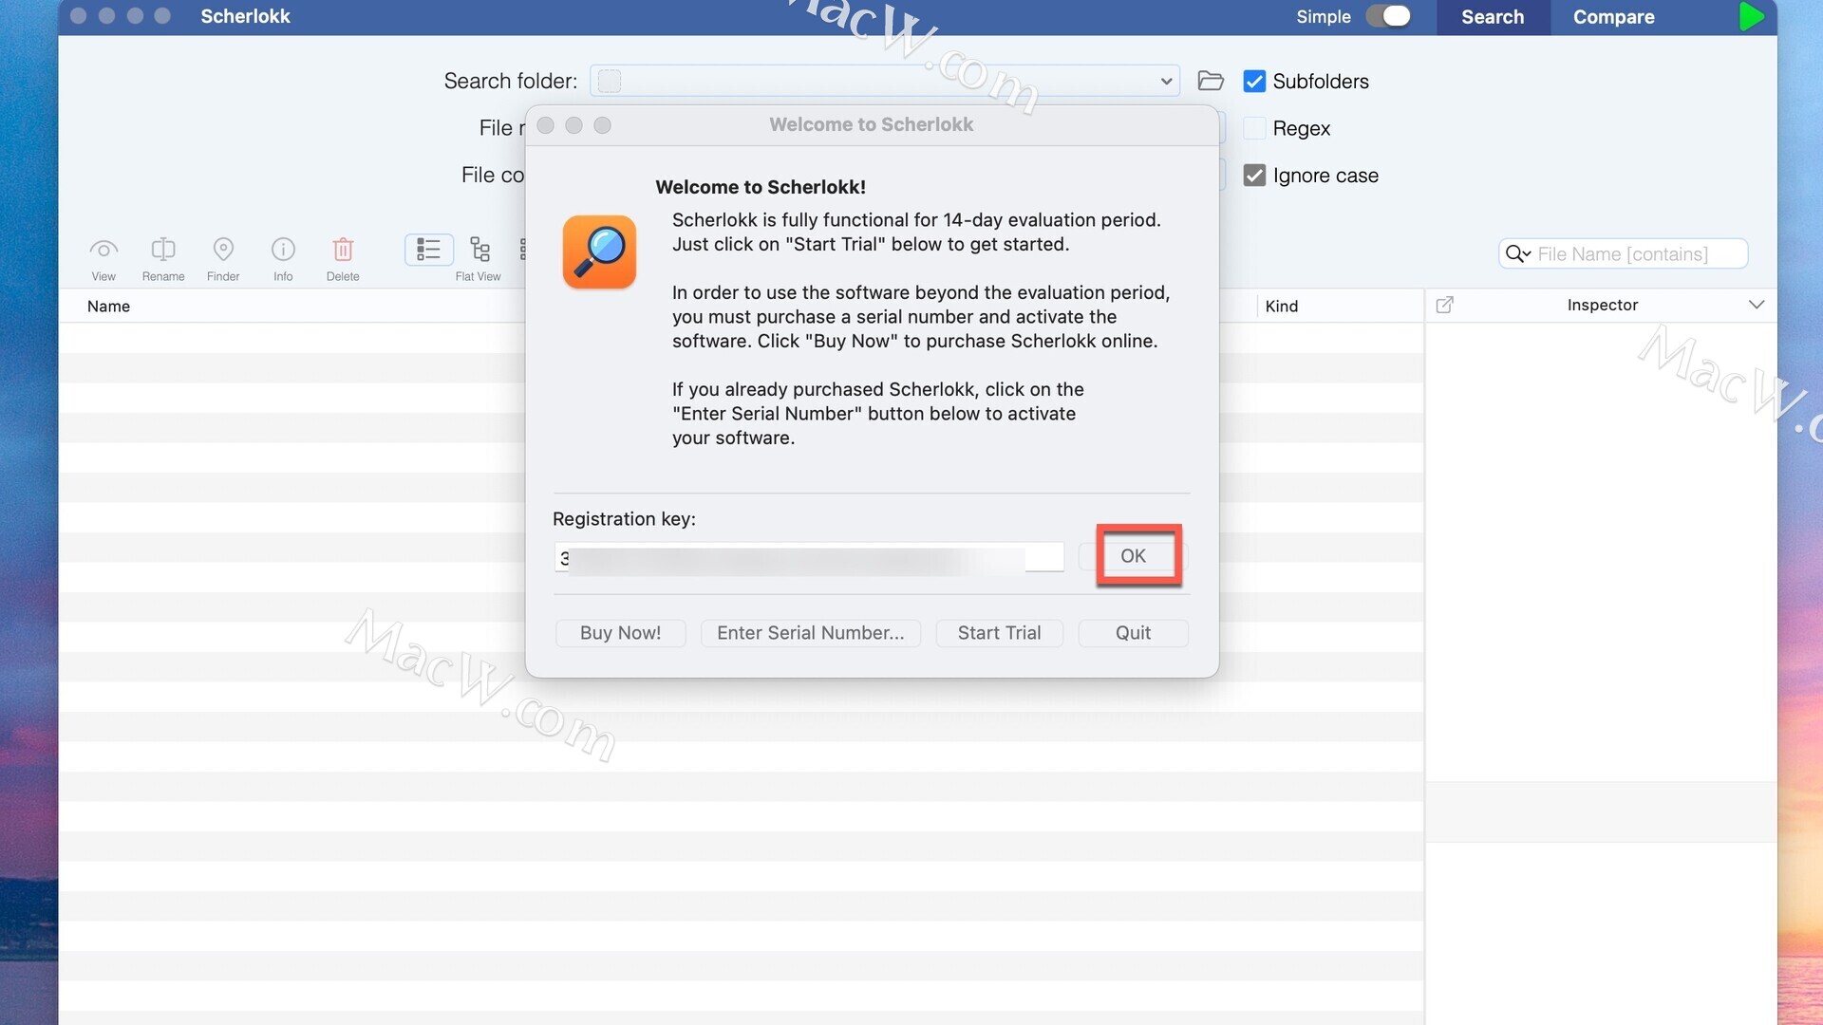Switch to the Search tab
Image resolution: width=1823 pixels, height=1025 pixels.
point(1493,17)
